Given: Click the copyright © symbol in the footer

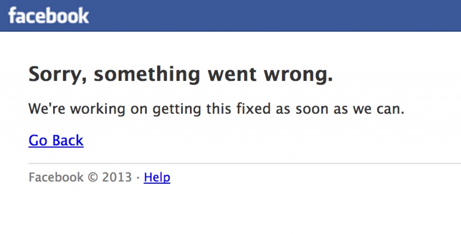Looking at the screenshot, I should [93, 177].
